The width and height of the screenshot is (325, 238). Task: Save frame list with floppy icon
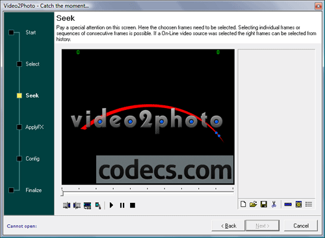click(264, 204)
